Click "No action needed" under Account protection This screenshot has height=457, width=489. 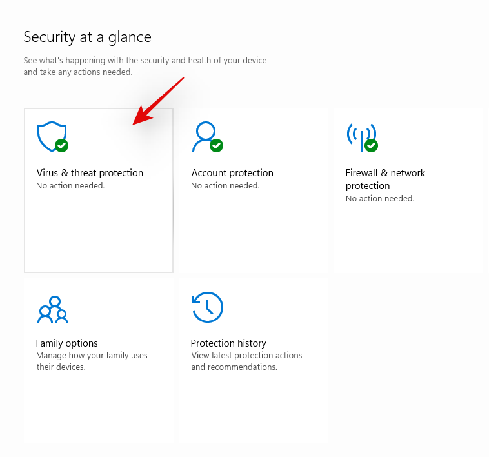(x=225, y=186)
